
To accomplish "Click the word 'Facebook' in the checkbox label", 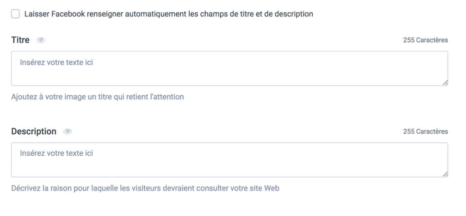I will (68, 14).
